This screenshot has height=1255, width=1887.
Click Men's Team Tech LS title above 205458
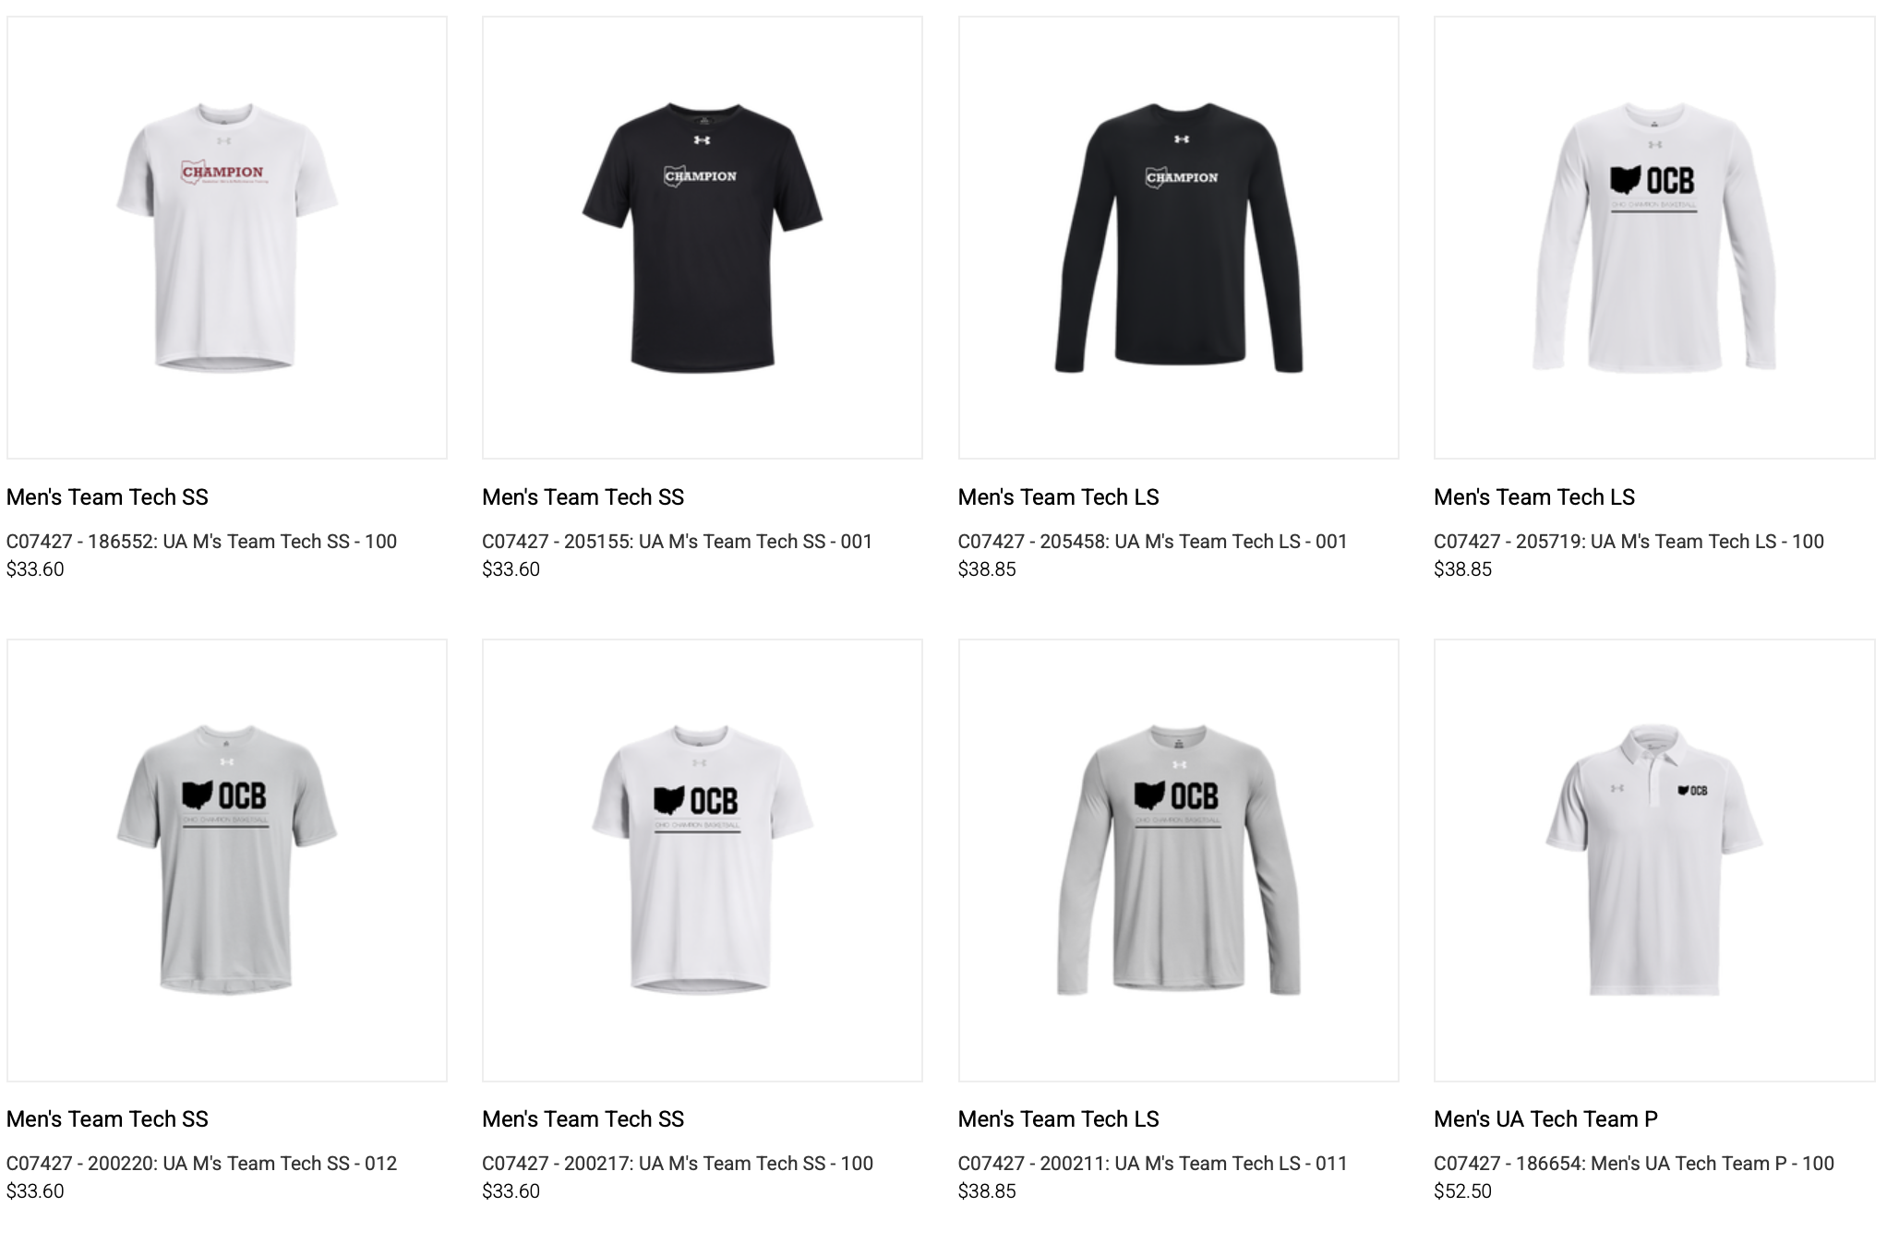click(x=1058, y=497)
